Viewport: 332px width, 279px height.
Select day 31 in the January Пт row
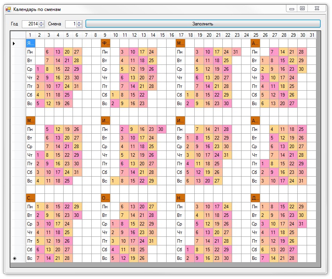click(77, 86)
